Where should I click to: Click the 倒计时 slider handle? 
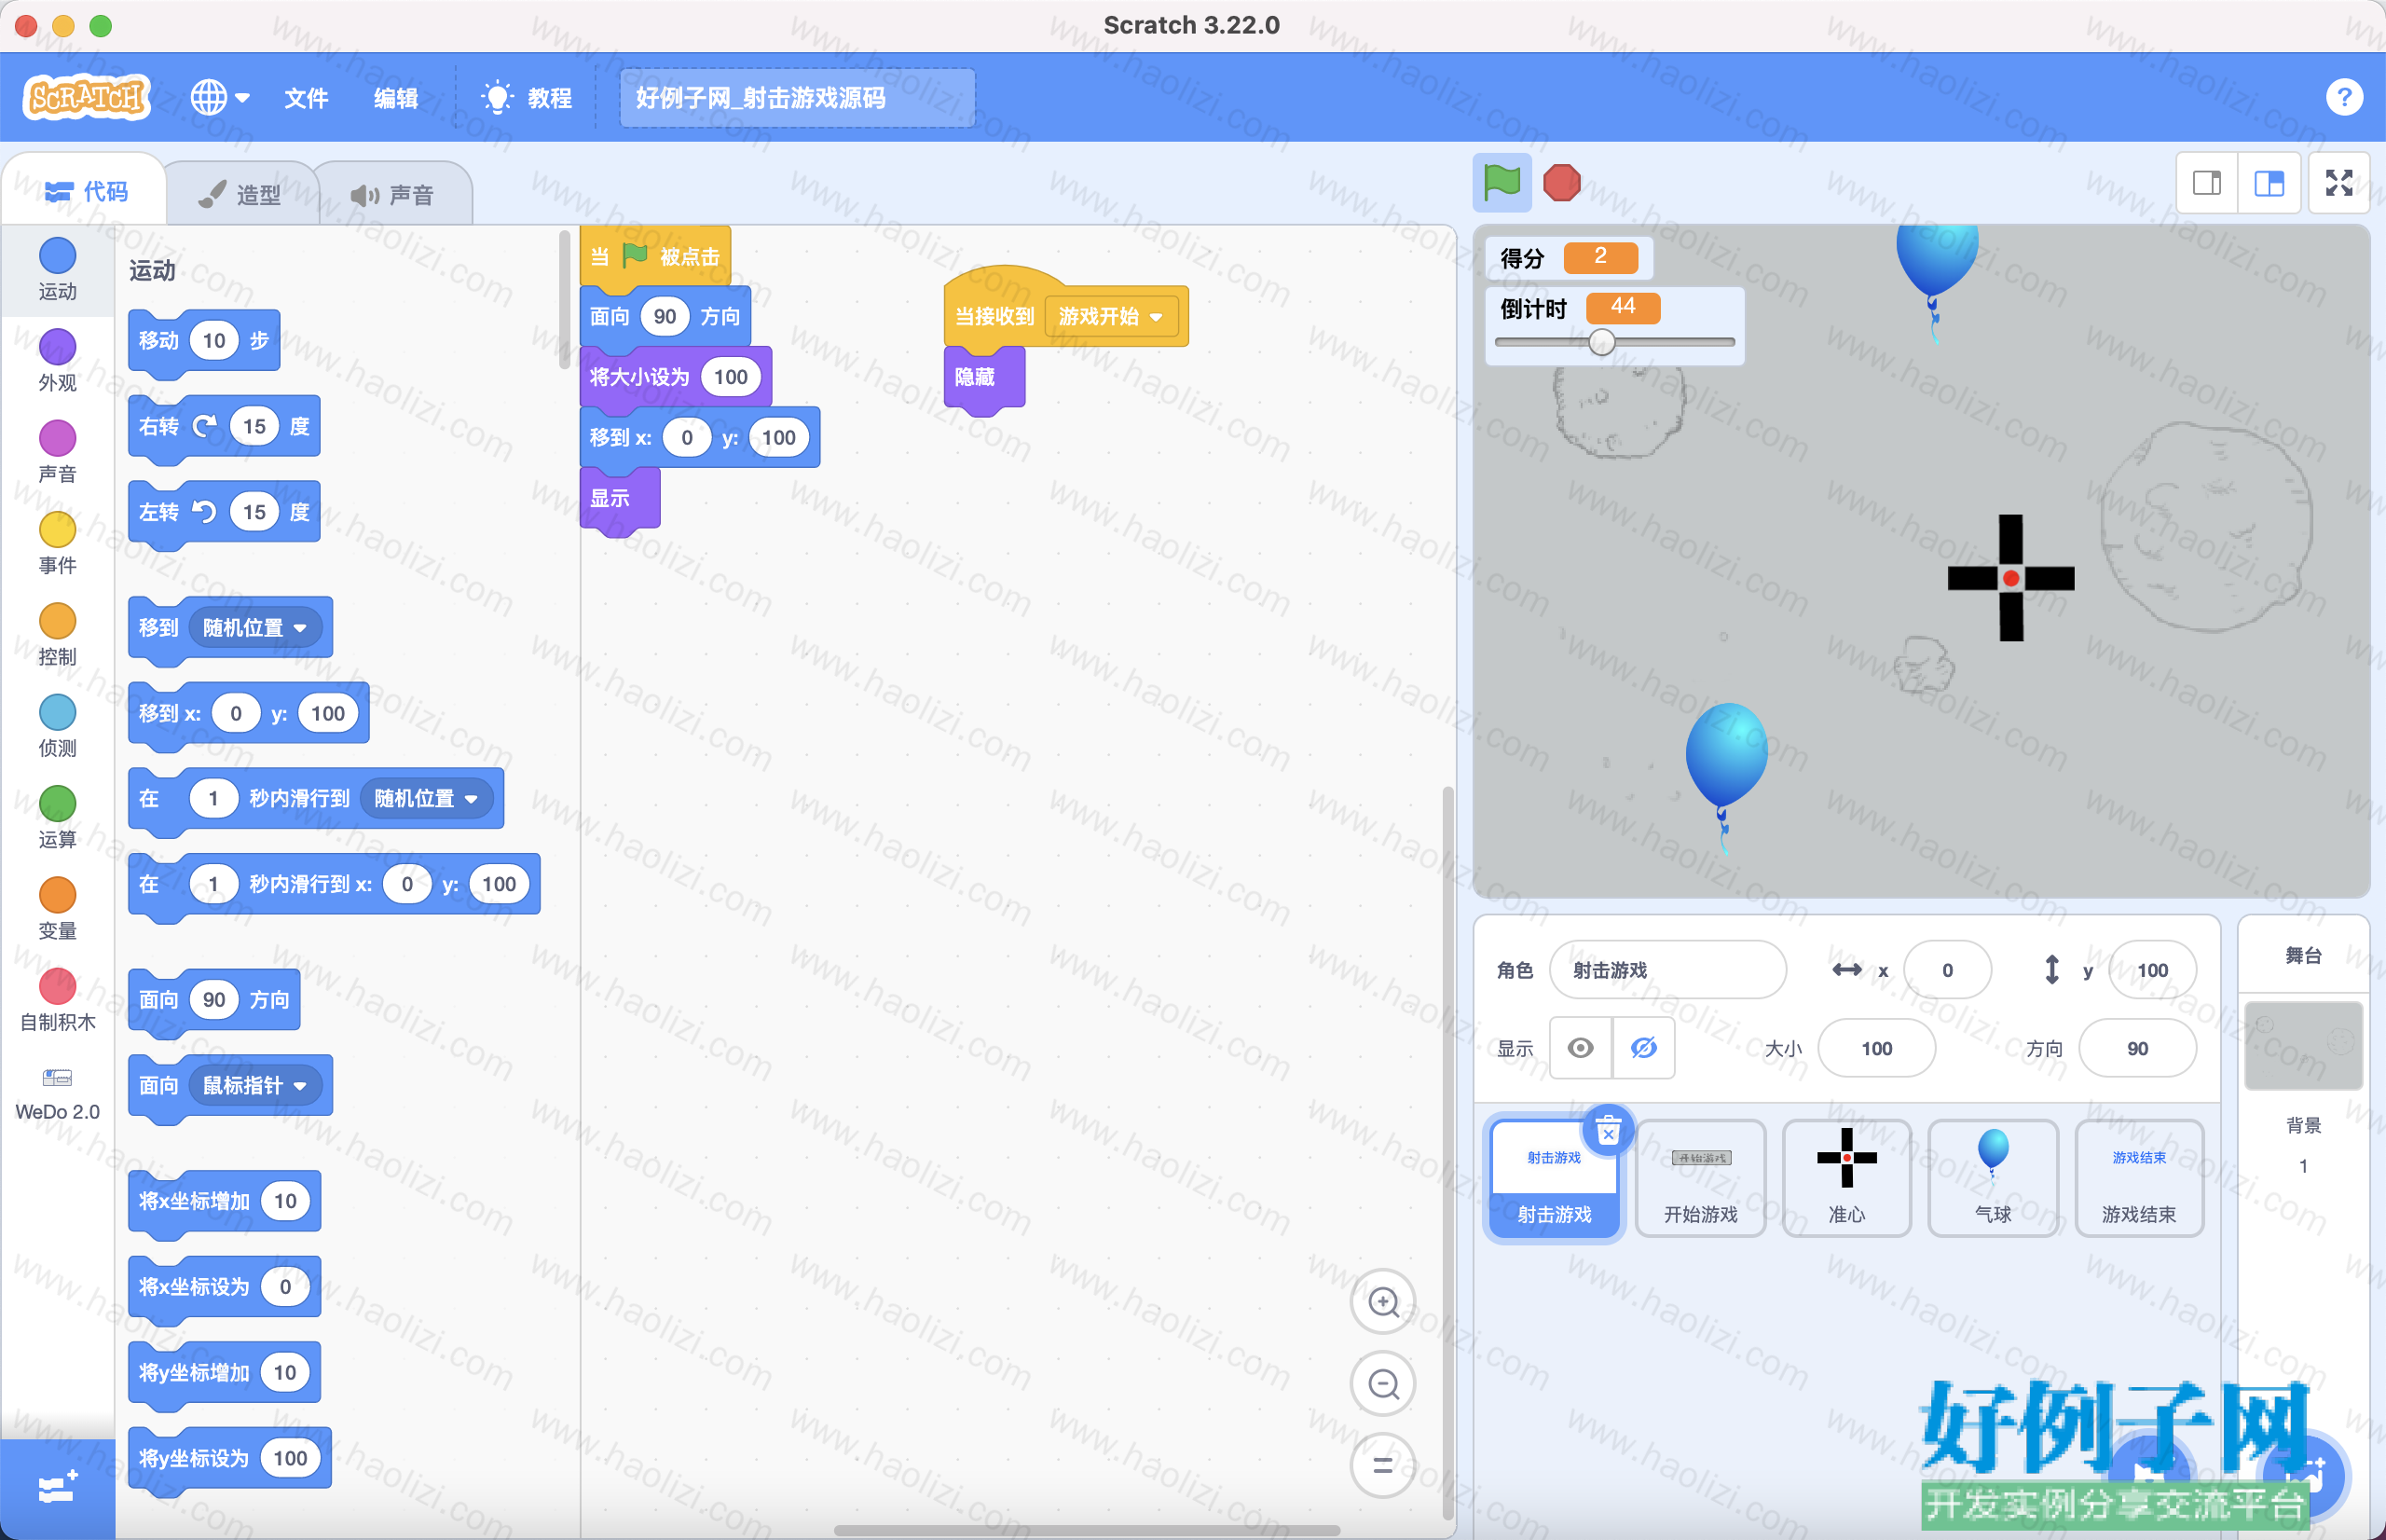1601,342
